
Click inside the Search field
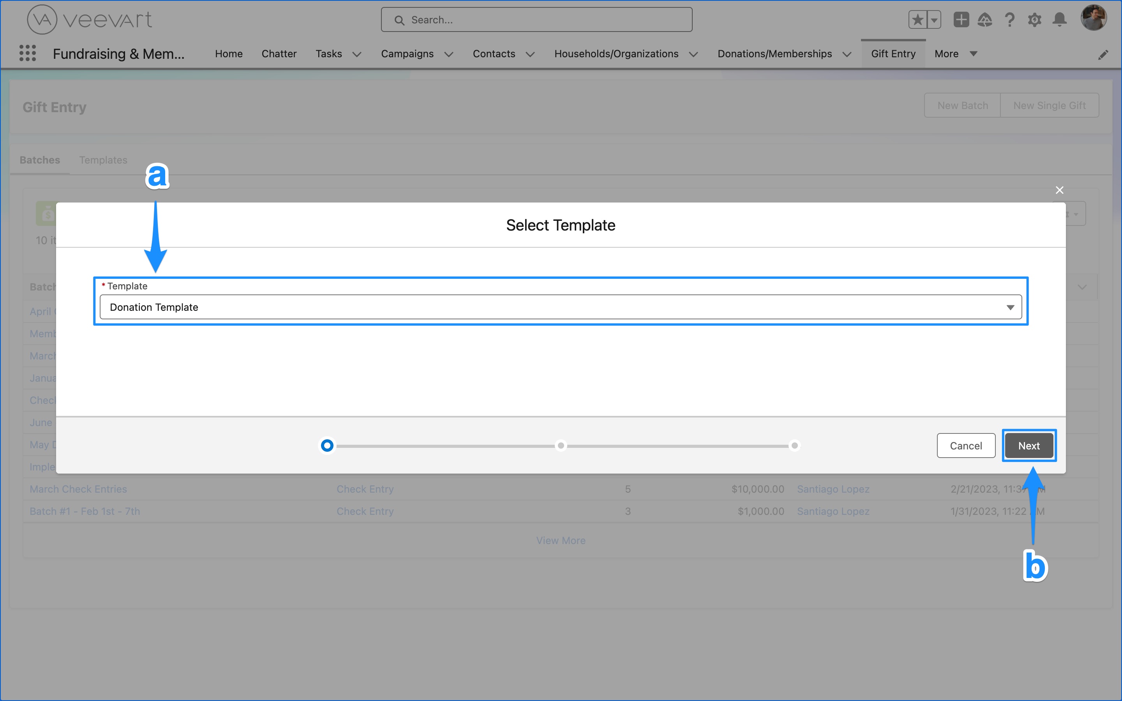pos(536,19)
